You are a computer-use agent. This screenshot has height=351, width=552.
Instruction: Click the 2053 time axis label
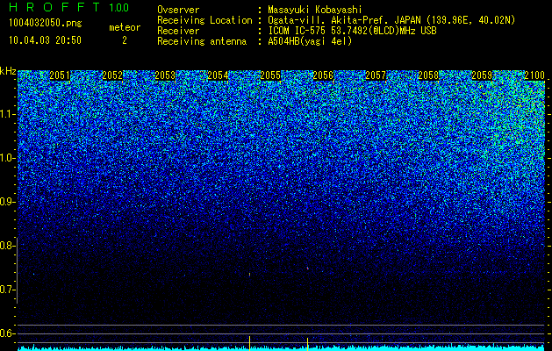tap(165, 75)
